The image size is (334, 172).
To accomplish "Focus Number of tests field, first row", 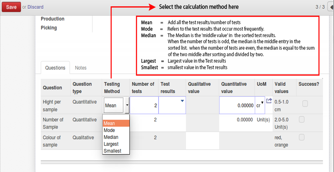I will (144, 105).
